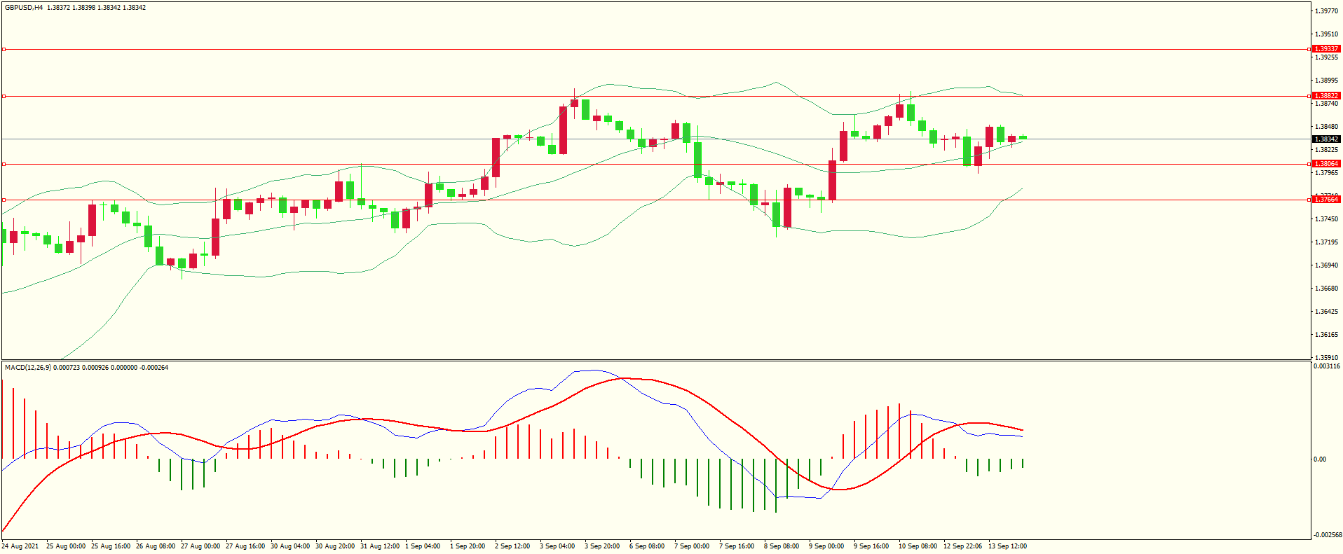The width and height of the screenshot is (1343, 554).
Task: Click the GBPUSD,H4 chart title text
Action: [24, 8]
